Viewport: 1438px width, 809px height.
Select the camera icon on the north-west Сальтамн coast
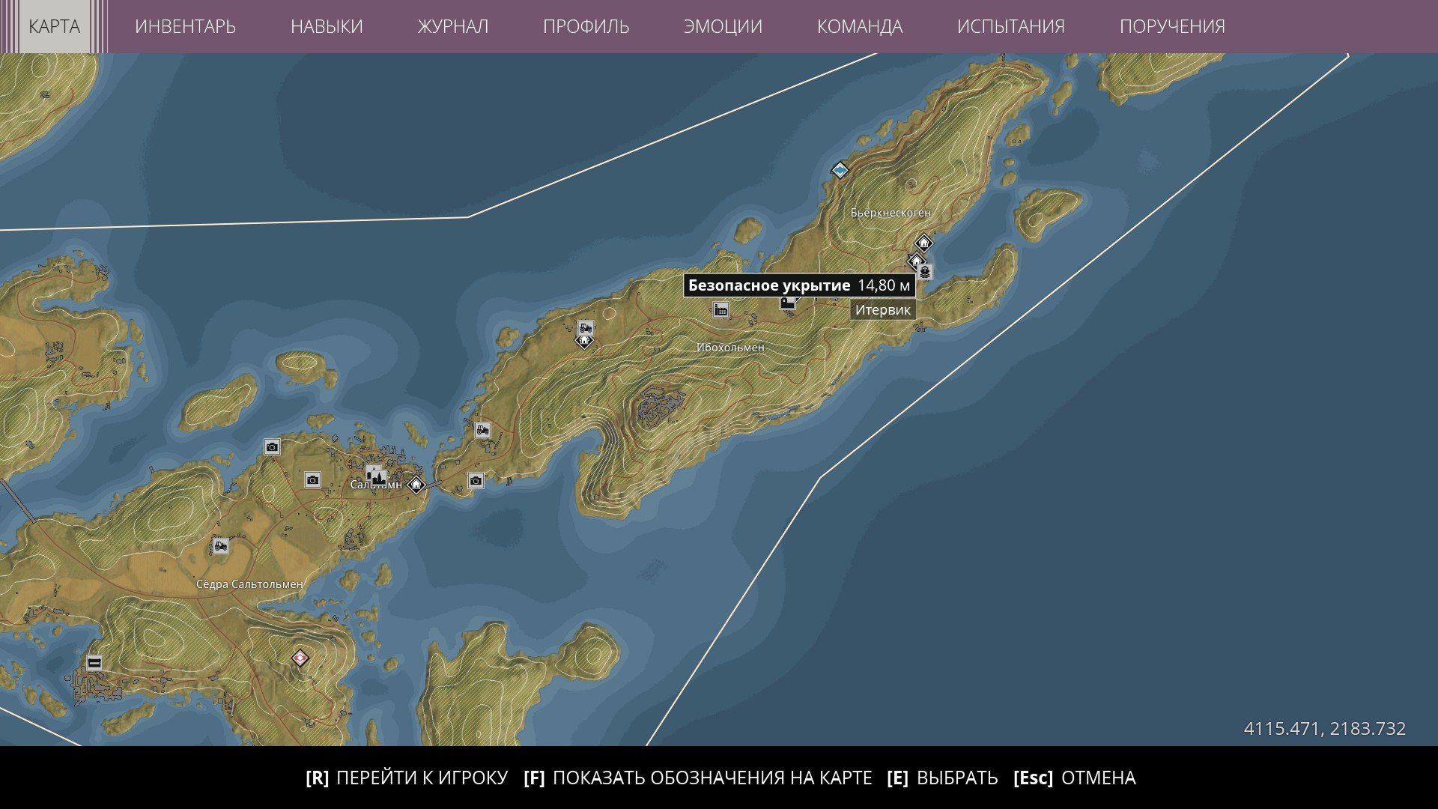(272, 447)
